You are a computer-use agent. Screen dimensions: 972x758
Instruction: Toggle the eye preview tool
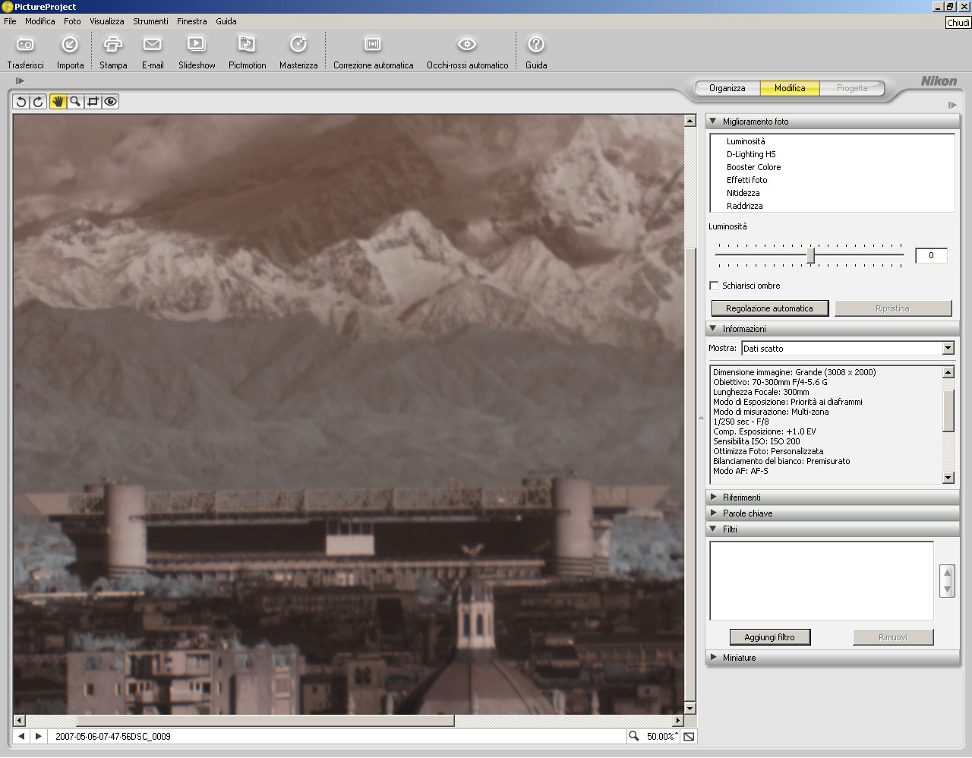pyautogui.click(x=111, y=102)
